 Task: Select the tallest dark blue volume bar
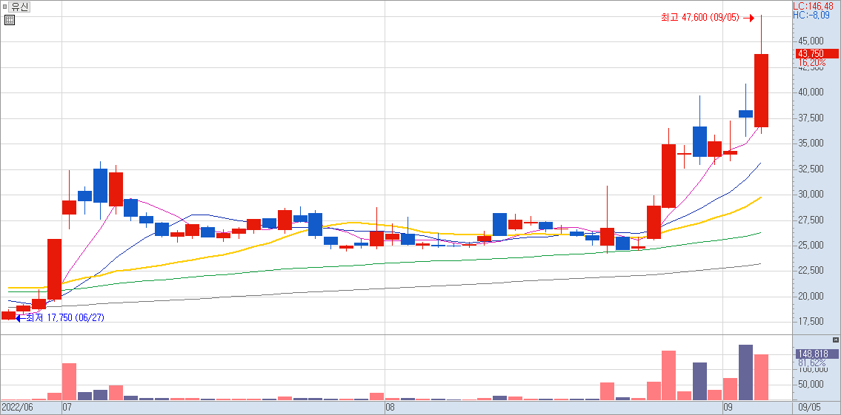[x=745, y=372]
